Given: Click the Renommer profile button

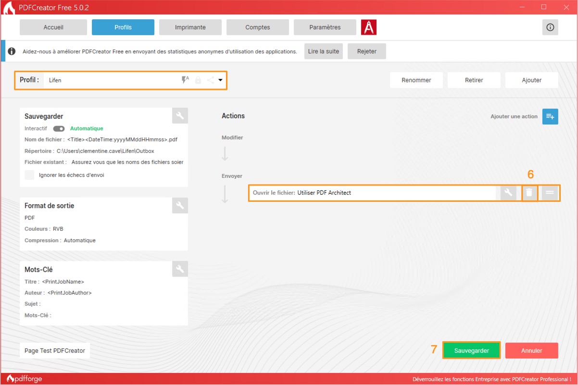Looking at the screenshot, I should coord(416,80).
